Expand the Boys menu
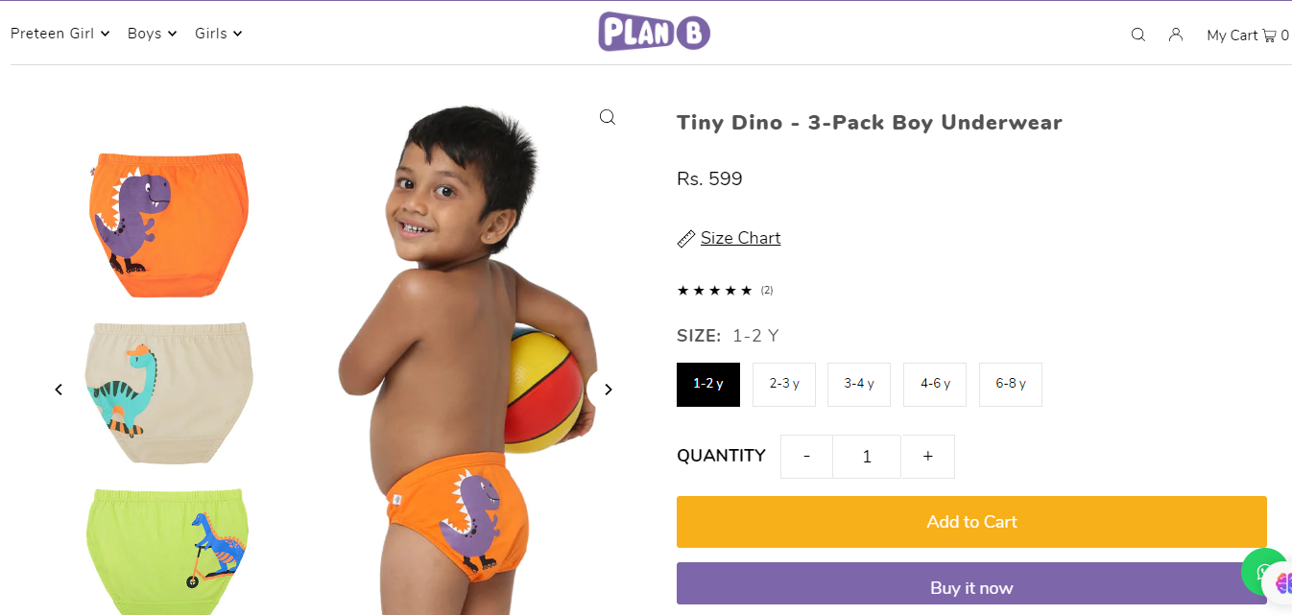1292x615 pixels. [152, 34]
